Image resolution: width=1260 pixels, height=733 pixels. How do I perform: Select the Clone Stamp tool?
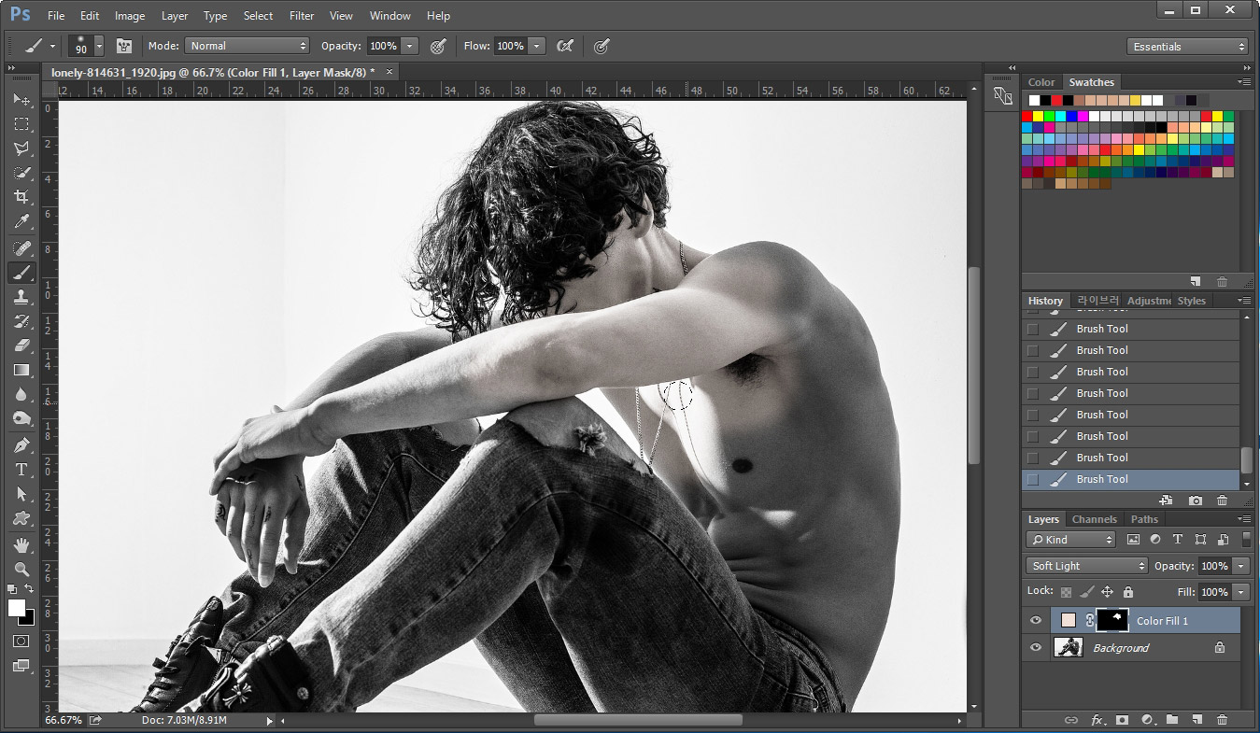[x=21, y=297]
